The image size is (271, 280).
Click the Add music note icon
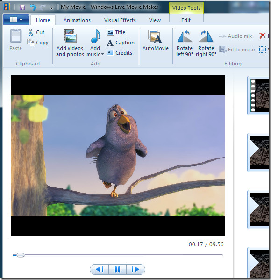[x=95, y=36]
